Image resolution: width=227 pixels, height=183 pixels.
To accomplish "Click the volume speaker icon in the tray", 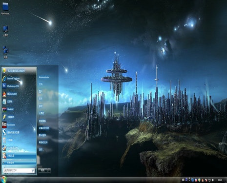I will click(213, 180).
